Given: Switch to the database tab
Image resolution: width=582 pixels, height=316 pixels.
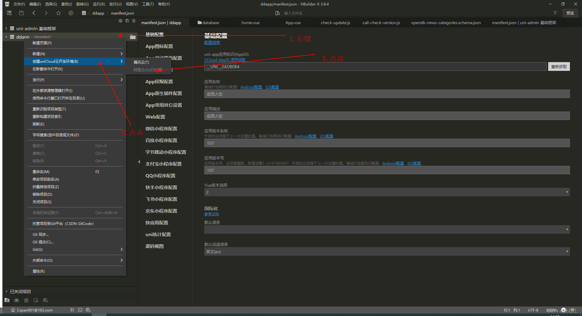Looking at the screenshot, I should pyautogui.click(x=208, y=23).
